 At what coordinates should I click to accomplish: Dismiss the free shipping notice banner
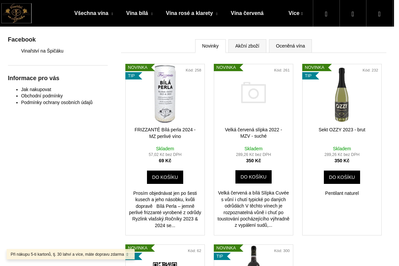pos(127,254)
